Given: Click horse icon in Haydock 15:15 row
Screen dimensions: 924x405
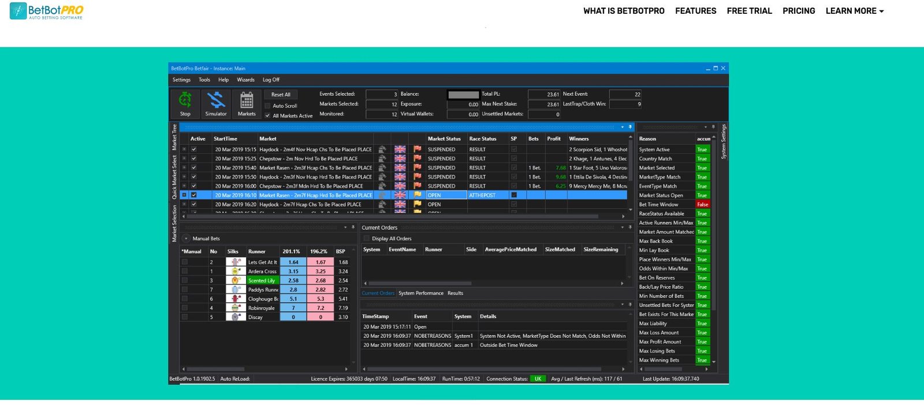Looking at the screenshot, I should [x=382, y=149].
